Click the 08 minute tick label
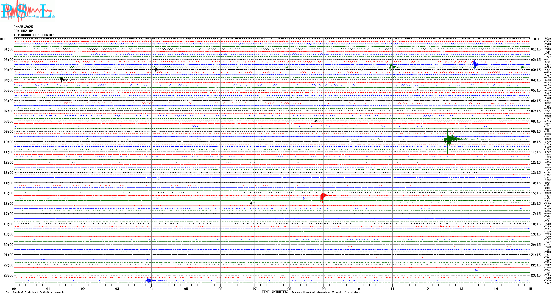Screen dimensions: 552x296 tap(289, 289)
